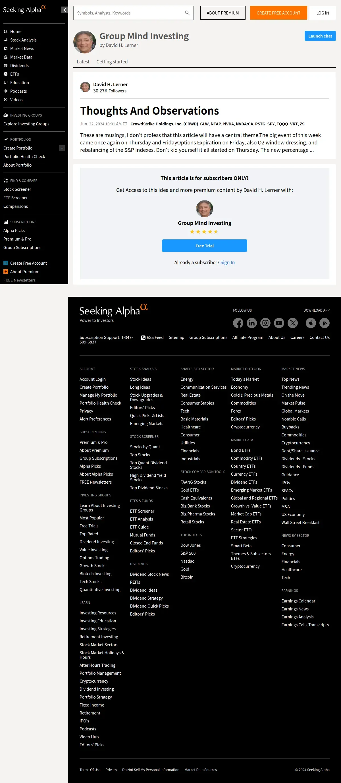
Task: Open Explore Investing Groups in sidebar
Action: [26, 124]
